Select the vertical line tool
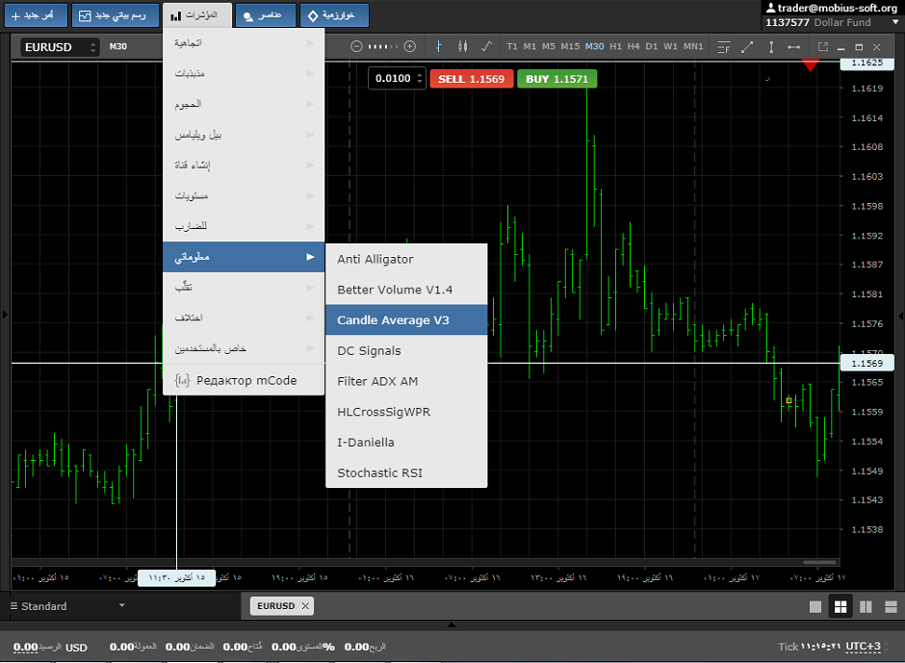 coord(771,47)
